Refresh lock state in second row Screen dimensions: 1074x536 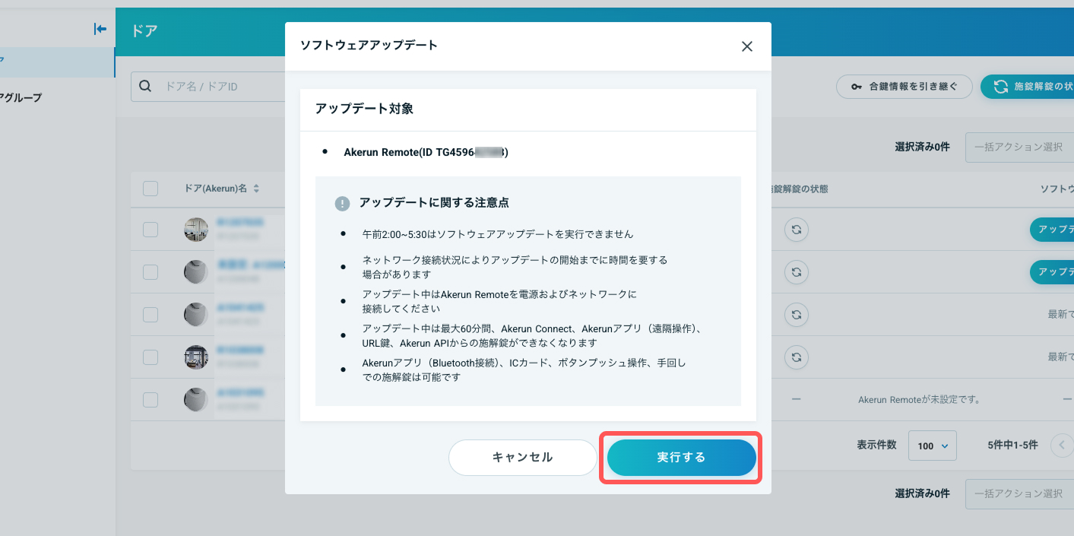coord(796,272)
